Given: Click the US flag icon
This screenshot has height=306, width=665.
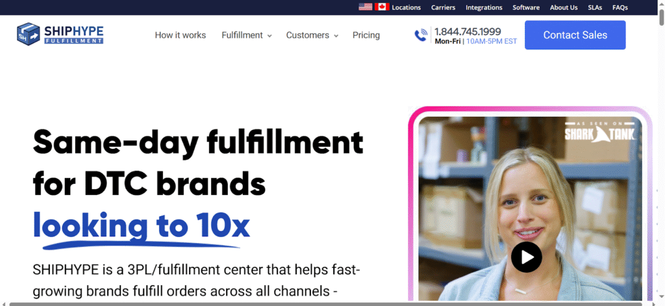Looking at the screenshot, I should tap(365, 7).
